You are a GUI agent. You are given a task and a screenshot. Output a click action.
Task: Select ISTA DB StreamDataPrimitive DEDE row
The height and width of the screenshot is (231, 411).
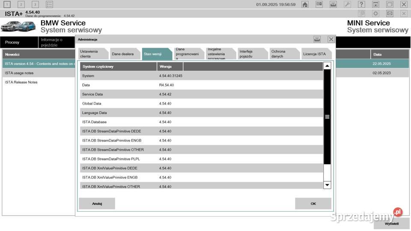(x=201, y=131)
